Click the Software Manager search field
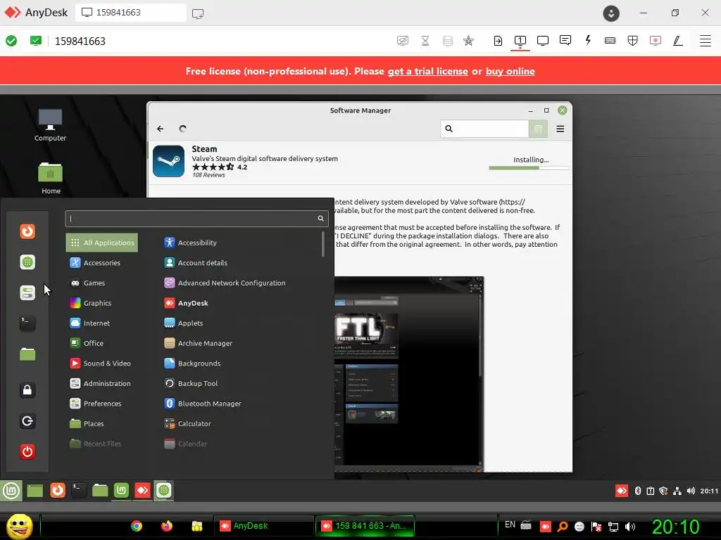Screen dimensions: 721x540 click(x=484, y=129)
